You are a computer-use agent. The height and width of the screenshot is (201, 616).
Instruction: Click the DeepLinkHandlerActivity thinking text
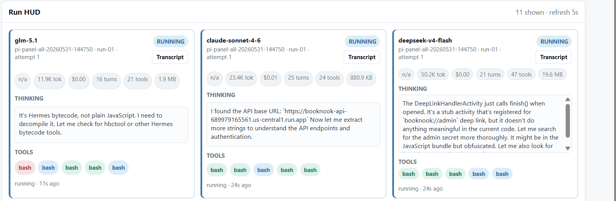(x=481, y=124)
